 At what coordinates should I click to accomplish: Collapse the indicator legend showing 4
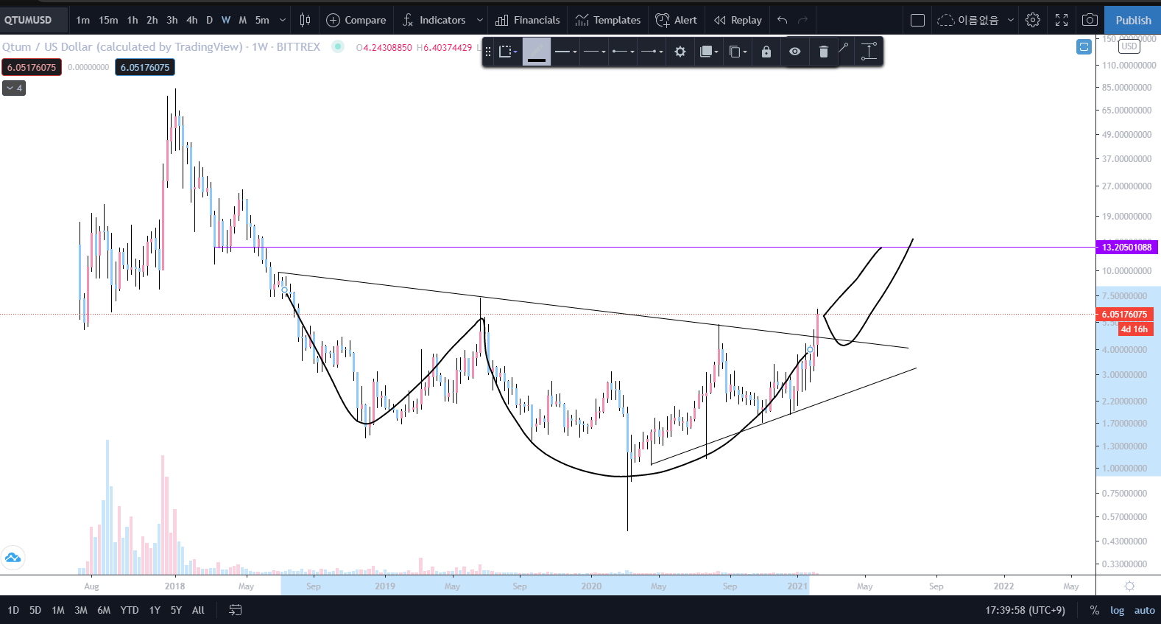(14, 88)
